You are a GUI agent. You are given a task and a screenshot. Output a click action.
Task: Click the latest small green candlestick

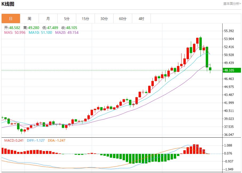tap(210, 69)
